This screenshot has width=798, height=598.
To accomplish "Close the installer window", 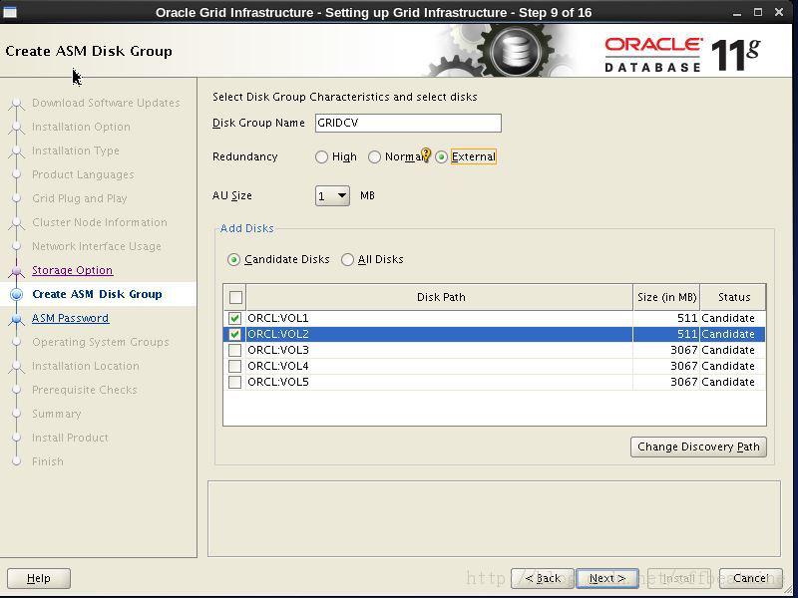I will click(779, 12).
